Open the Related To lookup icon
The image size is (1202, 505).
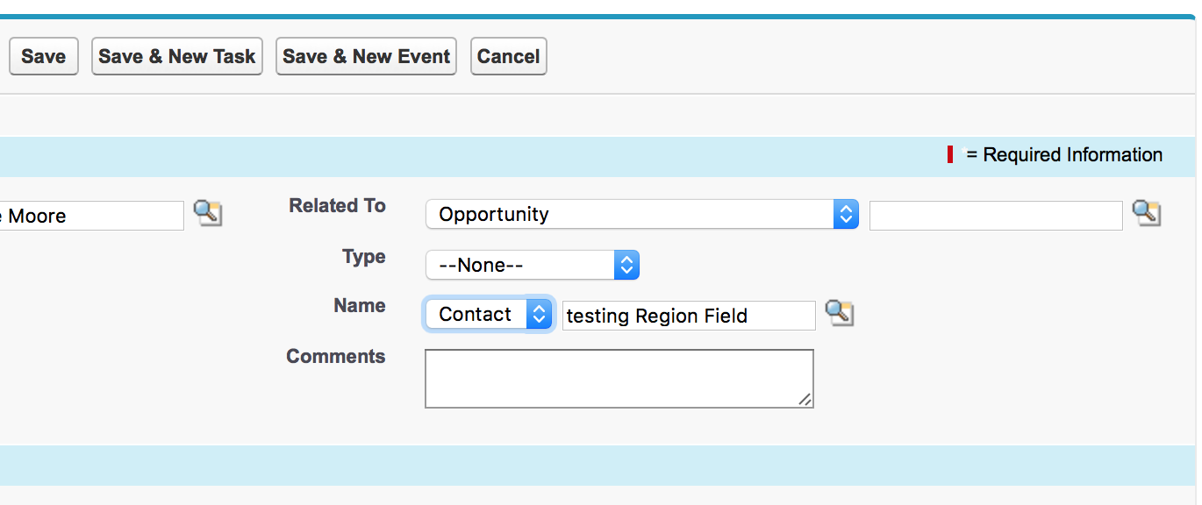(x=1146, y=213)
